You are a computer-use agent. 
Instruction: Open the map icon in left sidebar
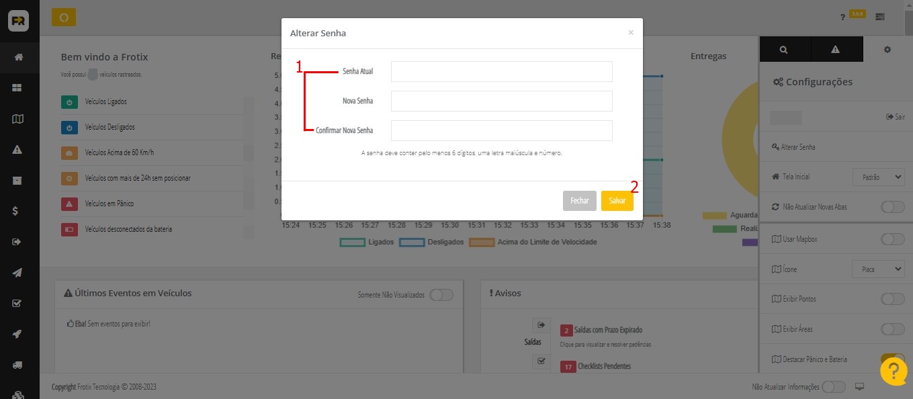point(18,119)
